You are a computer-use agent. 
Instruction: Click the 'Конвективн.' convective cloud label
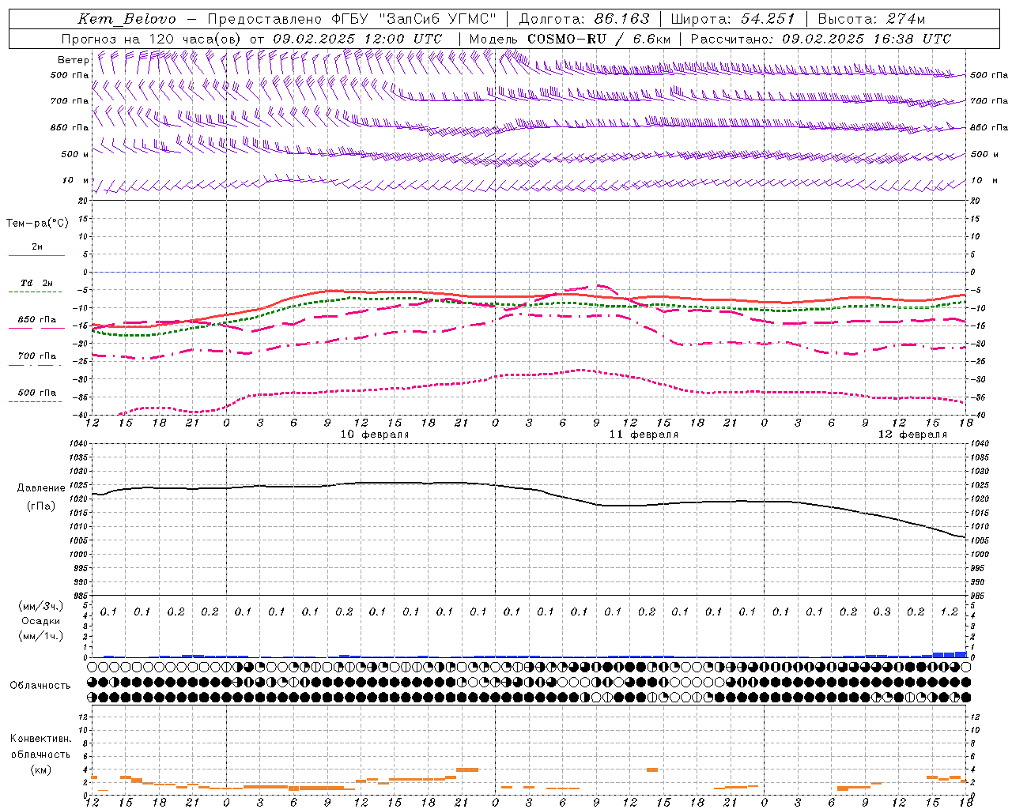coord(40,739)
